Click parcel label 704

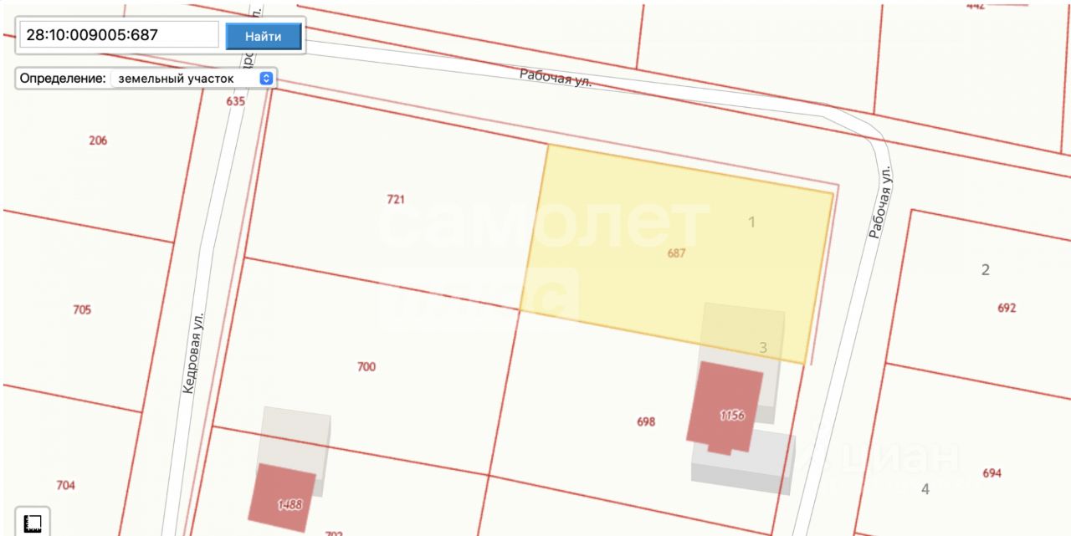pyautogui.click(x=65, y=485)
